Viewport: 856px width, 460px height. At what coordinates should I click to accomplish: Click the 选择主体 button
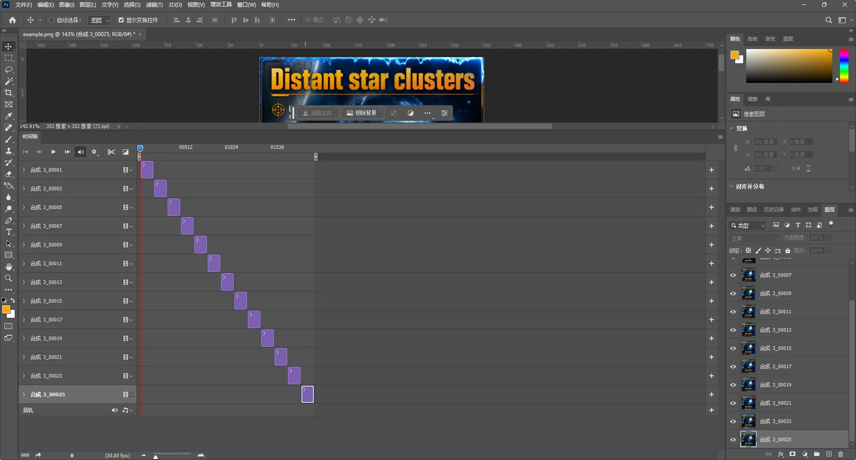(317, 113)
